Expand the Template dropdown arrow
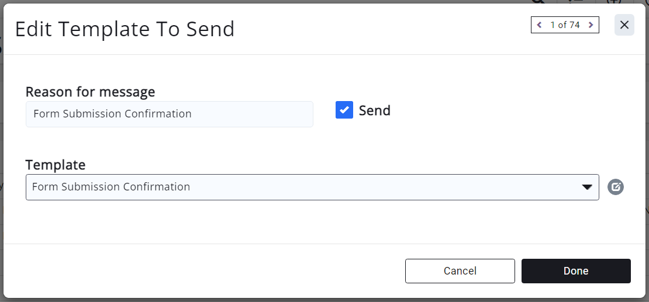 [x=586, y=187]
